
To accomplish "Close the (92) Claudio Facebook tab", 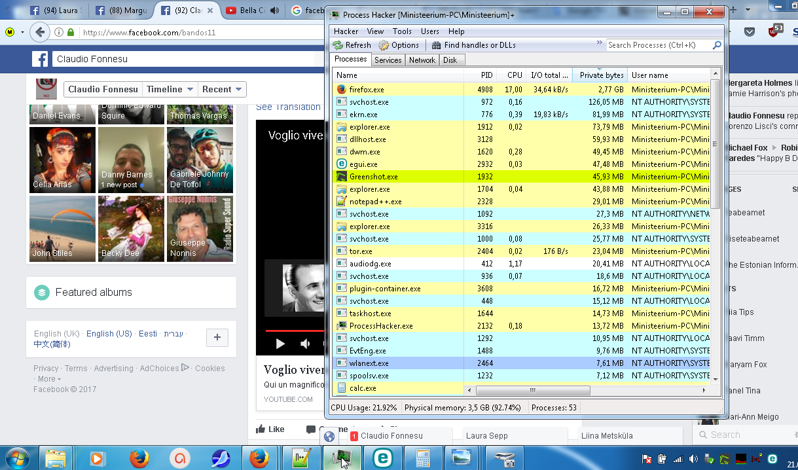I will [211, 10].
